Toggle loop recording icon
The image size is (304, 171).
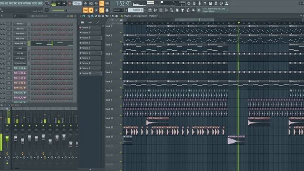107,3
